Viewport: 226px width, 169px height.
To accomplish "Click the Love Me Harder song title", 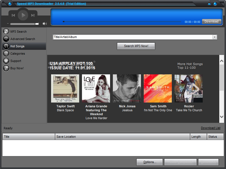I will click(x=96, y=118).
